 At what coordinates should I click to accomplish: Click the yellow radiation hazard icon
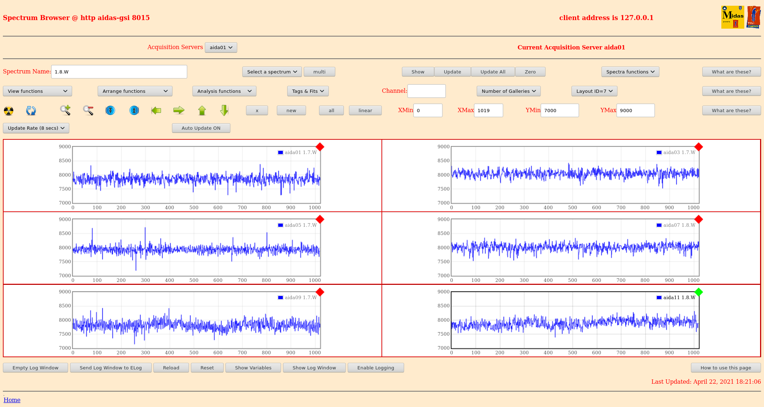click(x=9, y=111)
